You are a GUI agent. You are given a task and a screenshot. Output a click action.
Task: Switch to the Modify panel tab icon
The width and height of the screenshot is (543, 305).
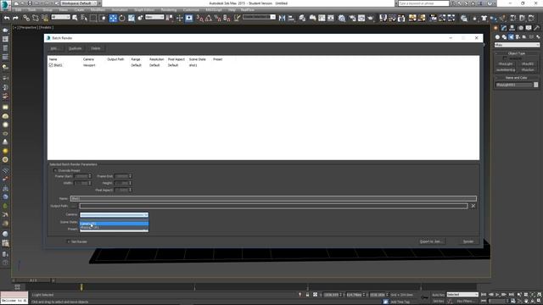504,28
